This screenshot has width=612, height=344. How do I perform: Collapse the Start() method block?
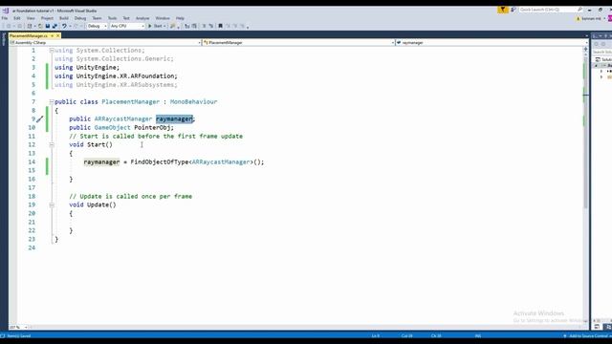[x=52, y=144]
